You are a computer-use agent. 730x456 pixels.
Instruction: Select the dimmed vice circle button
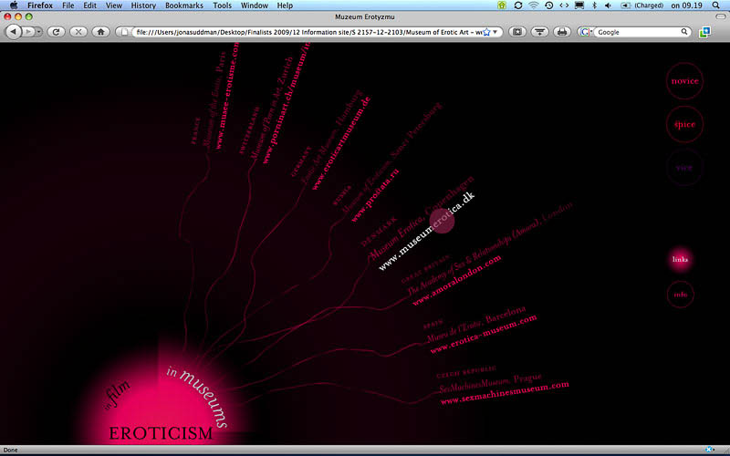[x=684, y=168]
